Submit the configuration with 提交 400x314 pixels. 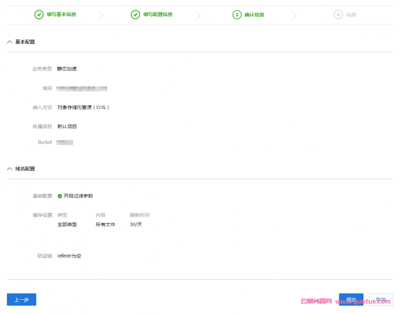(351, 300)
